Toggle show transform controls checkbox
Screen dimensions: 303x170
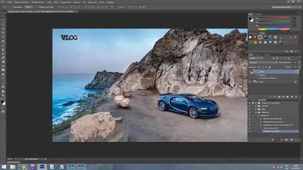coord(37,7)
